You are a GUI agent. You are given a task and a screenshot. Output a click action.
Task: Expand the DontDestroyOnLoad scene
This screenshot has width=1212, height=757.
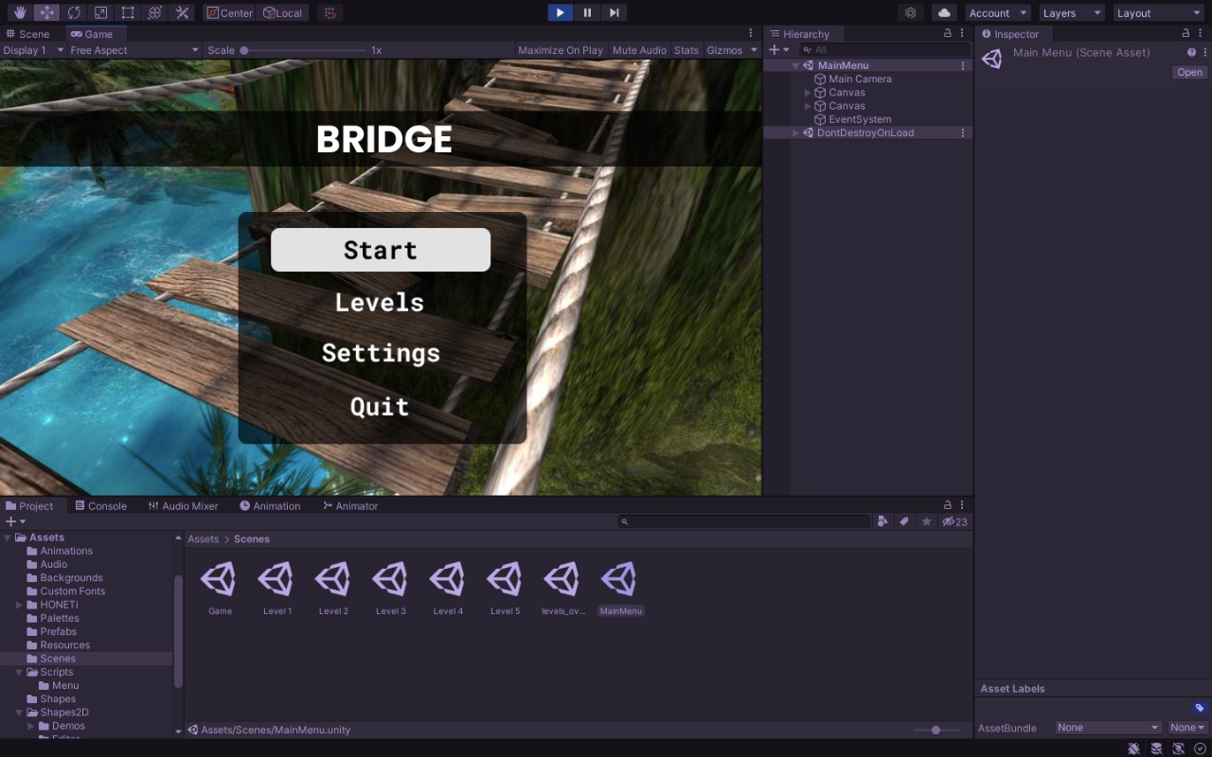pos(796,132)
